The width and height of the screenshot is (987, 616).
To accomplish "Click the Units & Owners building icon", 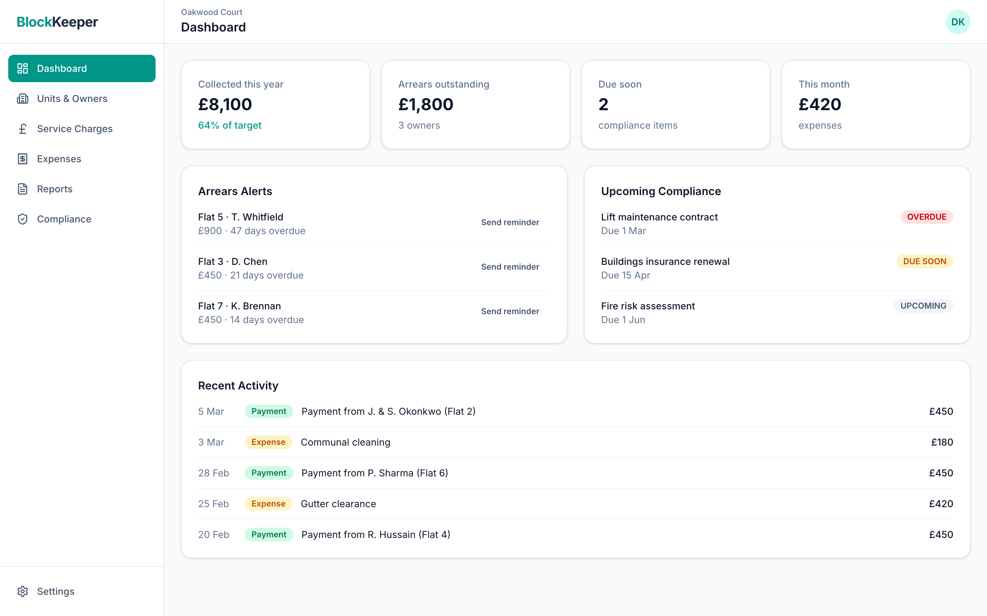I will point(23,99).
